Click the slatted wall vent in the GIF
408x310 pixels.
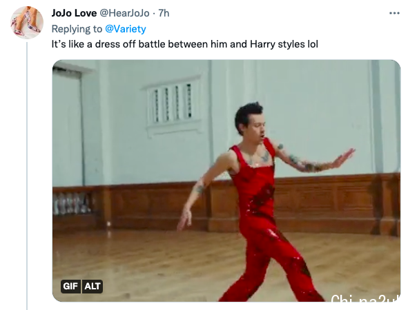click(x=173, y=104)
